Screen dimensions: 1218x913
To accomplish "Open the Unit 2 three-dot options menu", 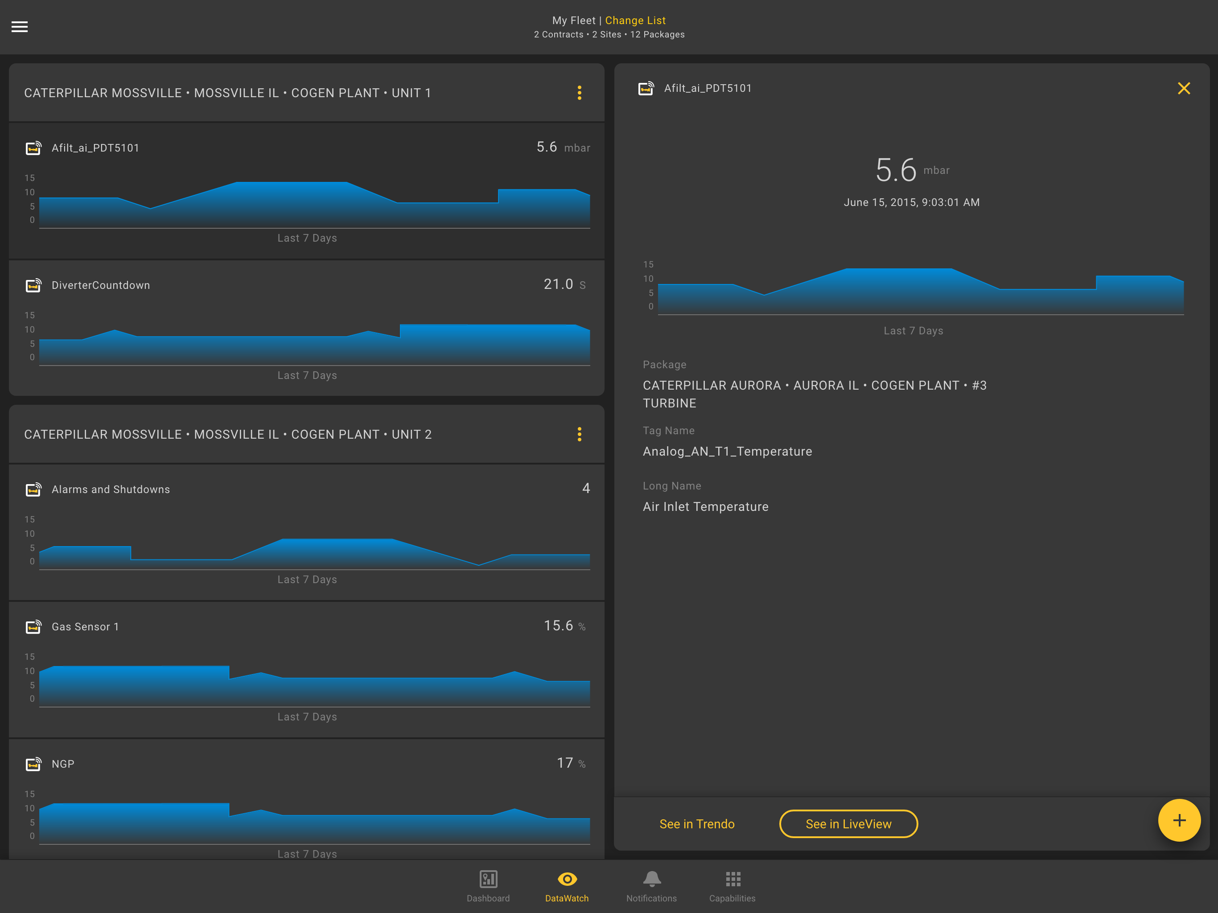I will tap(579, 434).
